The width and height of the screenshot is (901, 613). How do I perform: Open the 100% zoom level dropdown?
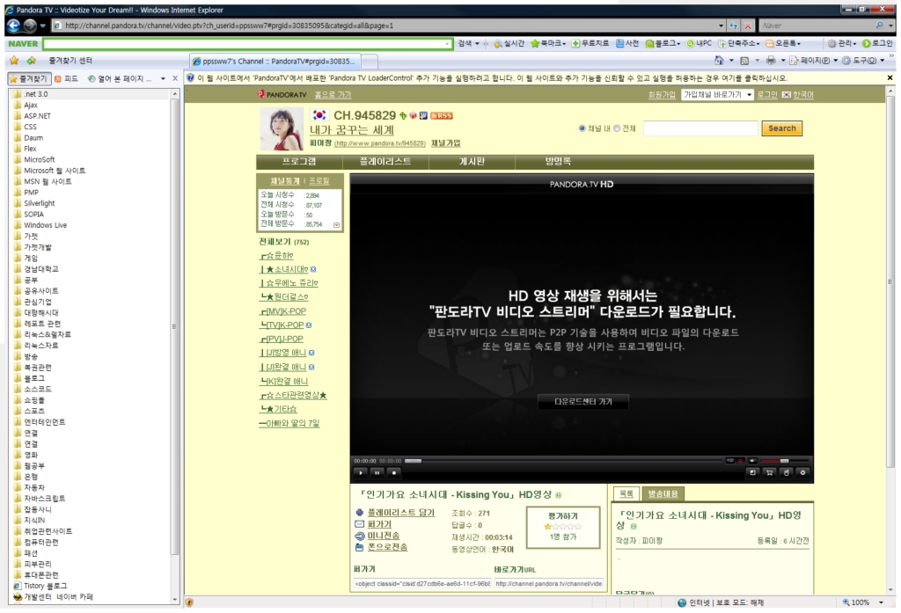pos(881,602)
